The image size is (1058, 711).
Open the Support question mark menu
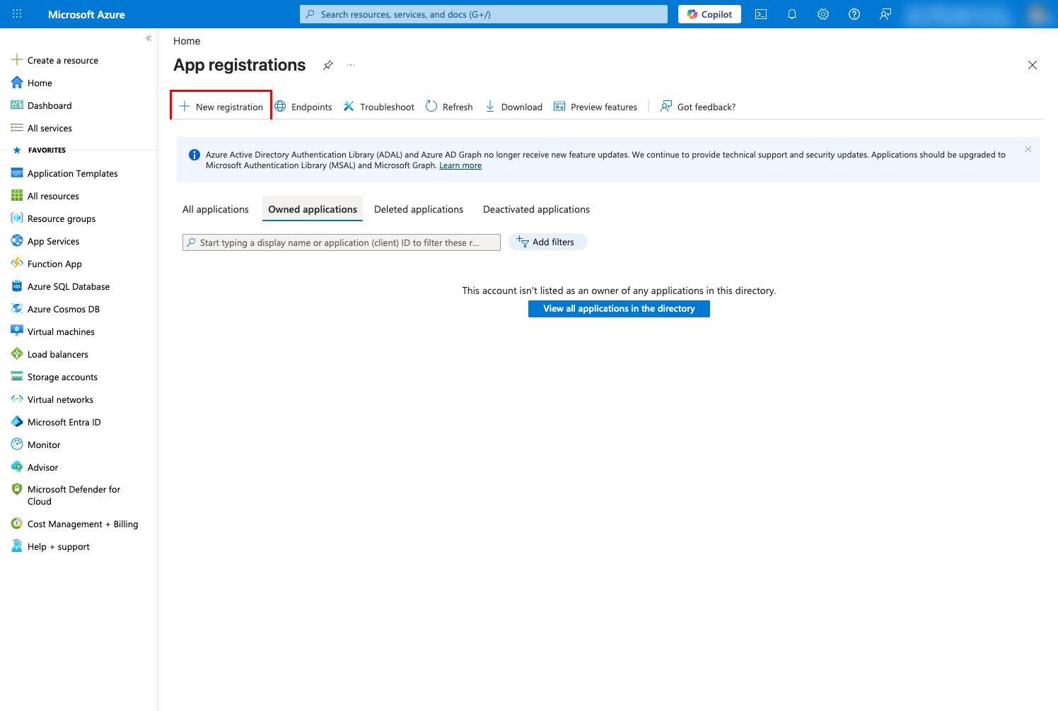click(x=854, y=14)
